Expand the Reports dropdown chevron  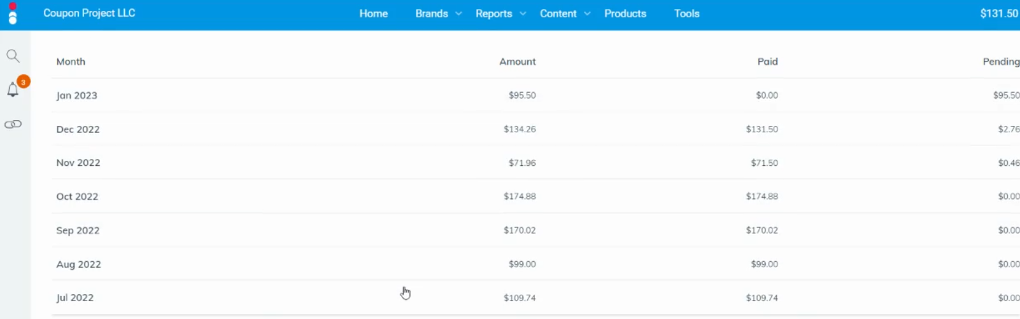[523, 13]
